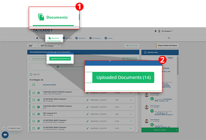Image resolution: width=206 pixels, height=140 pixels.
Task: Go to the Overview tab
Action: (40, 38)
